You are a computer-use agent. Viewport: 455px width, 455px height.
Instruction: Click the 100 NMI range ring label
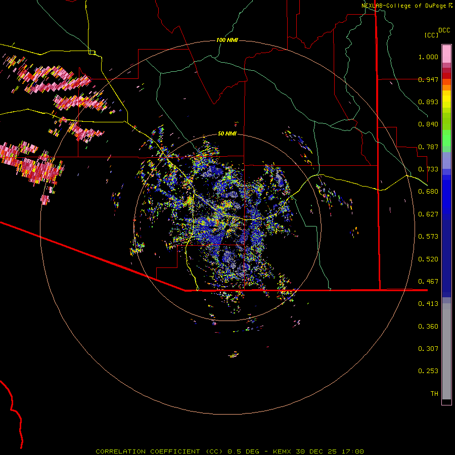[227, 40]
